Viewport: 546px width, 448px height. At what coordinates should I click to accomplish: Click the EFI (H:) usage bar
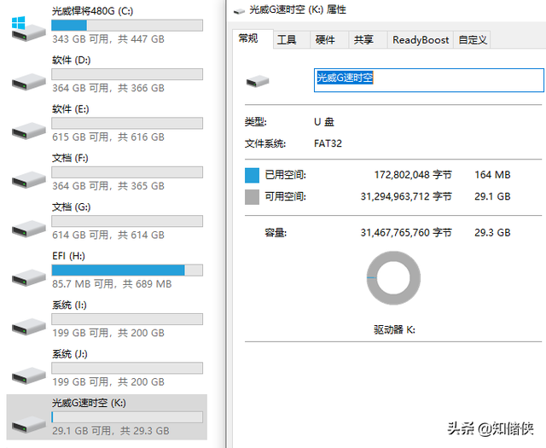tap(127, 270)
